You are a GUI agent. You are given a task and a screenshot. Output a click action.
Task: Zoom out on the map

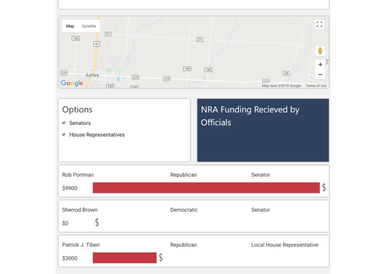pos(320,74)
